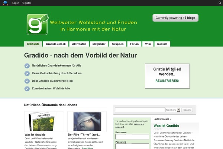Screen dimensions: 223x149
Task: Open the Latest News » heading link
Action: click(x=162, y=119)
